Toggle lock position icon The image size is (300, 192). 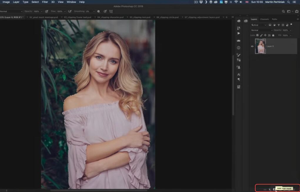click(265, 35)
